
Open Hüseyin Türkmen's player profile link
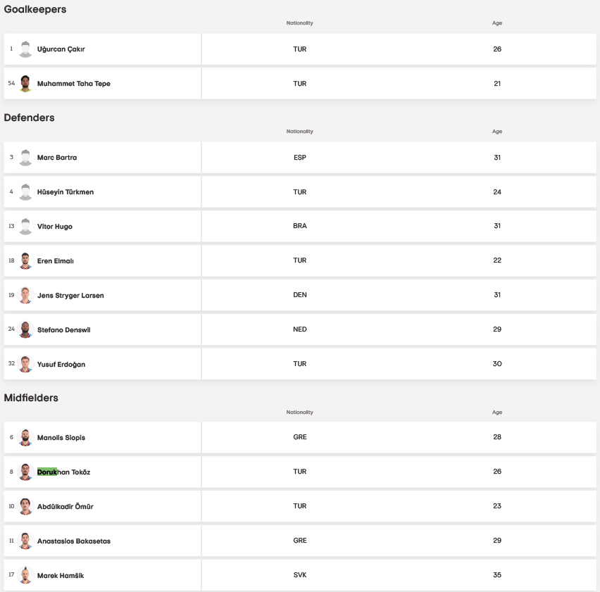coord(65,192)
